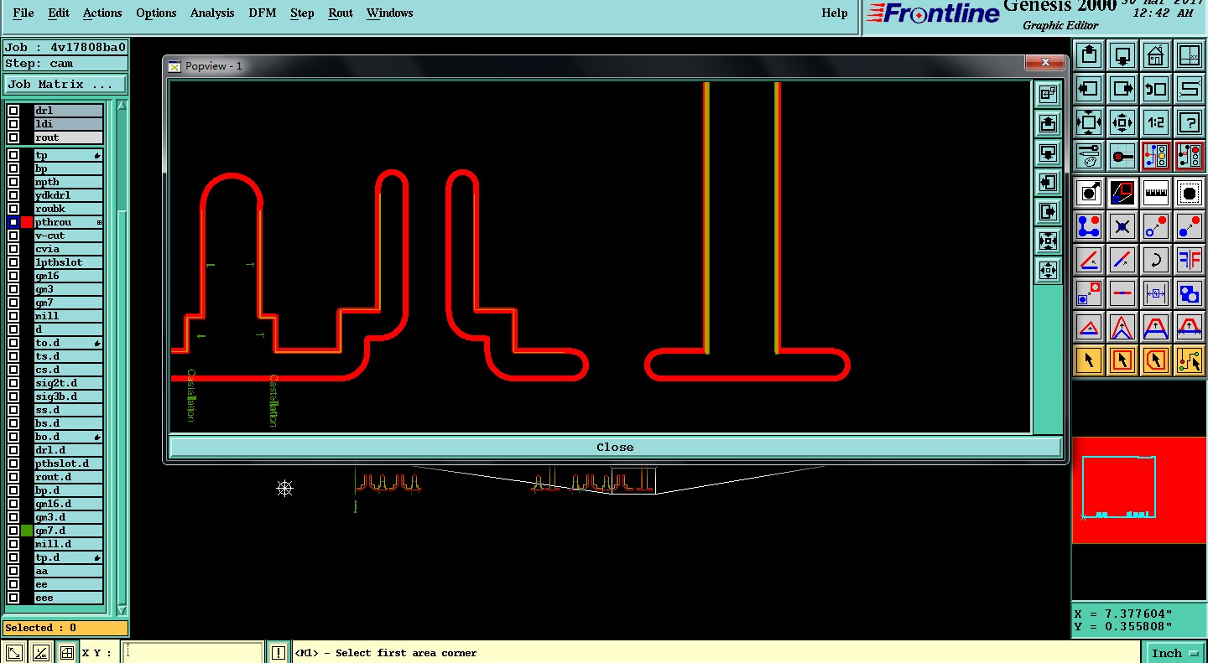Click the layer list scroll down arrow
The width and height of the screenshot is (1208, 663).
122,610
